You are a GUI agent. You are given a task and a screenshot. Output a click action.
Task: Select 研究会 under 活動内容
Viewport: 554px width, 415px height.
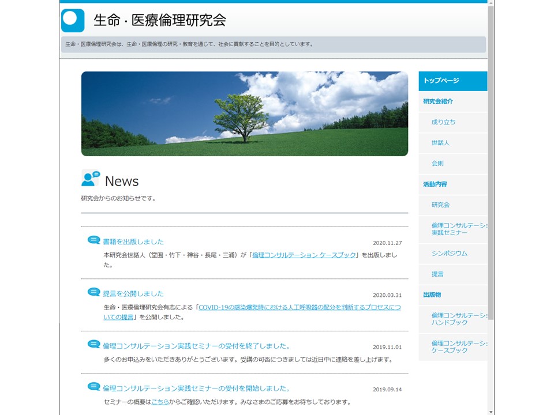440,205
